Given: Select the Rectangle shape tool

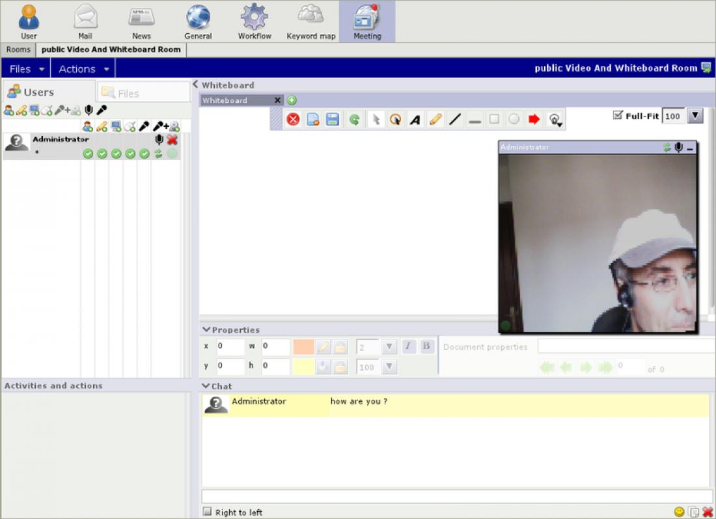Looking at the screenshot, I should [x=493, y=119].
